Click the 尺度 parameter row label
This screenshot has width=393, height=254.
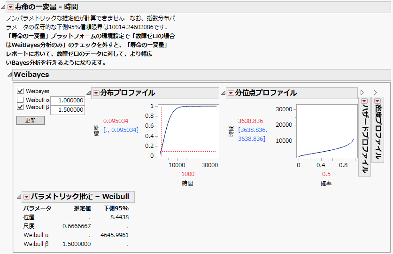(x=29, y=226)
